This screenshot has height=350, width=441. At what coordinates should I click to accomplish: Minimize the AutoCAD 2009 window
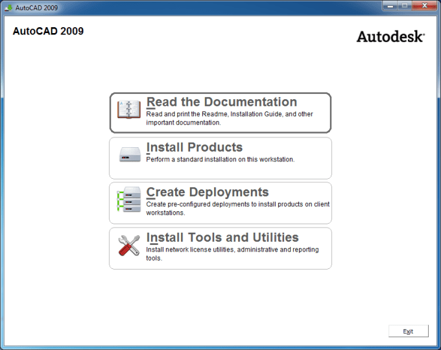pos(390,6)
